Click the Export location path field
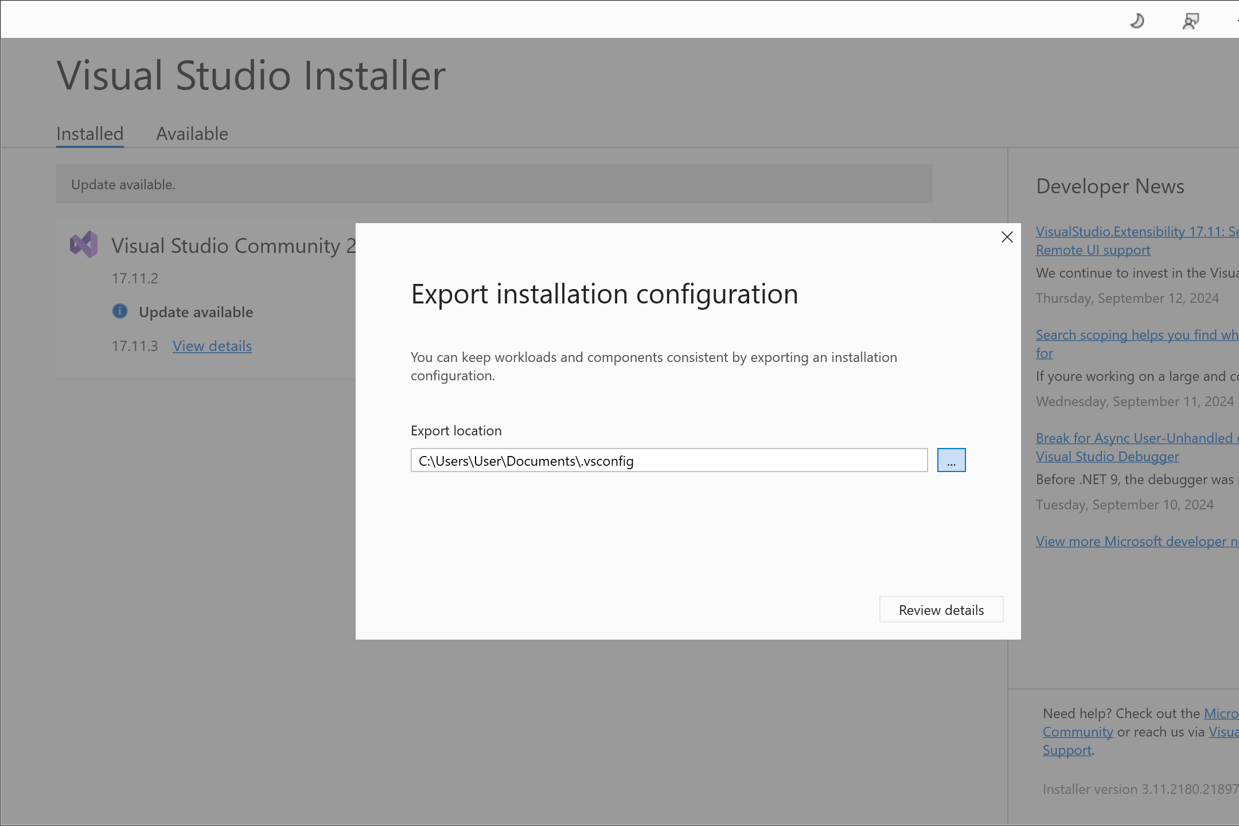This screenshot has width=1239, height=826. point(669,460)
